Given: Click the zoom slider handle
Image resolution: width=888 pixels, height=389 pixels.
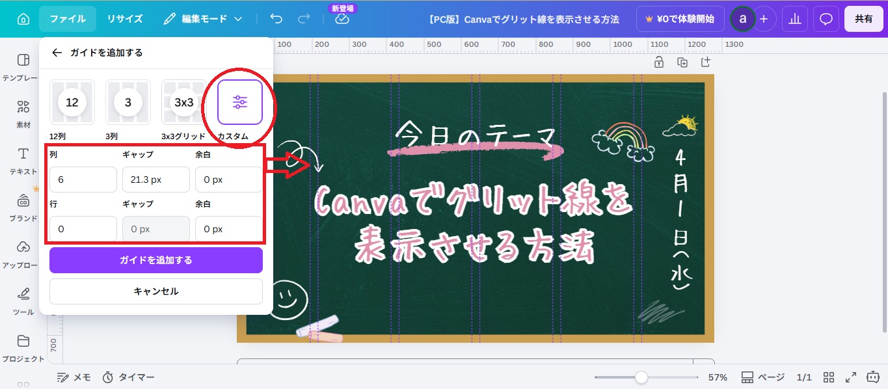Looking at the screenshot, I should pyautogui.click(x=641, y=377).
